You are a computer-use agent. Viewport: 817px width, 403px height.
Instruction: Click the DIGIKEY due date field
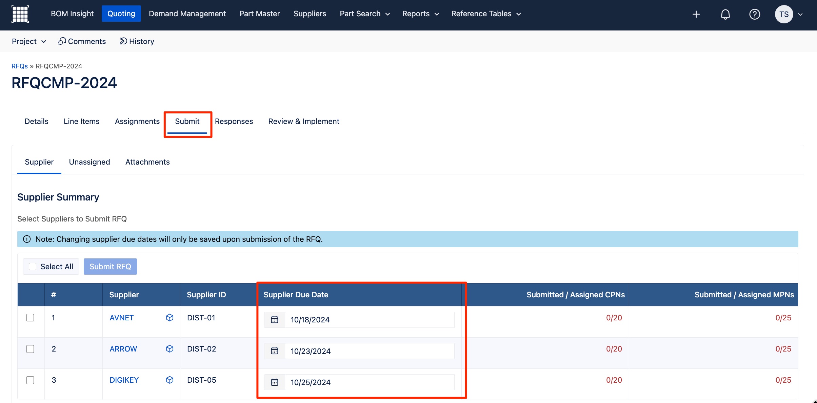point(370,382)
